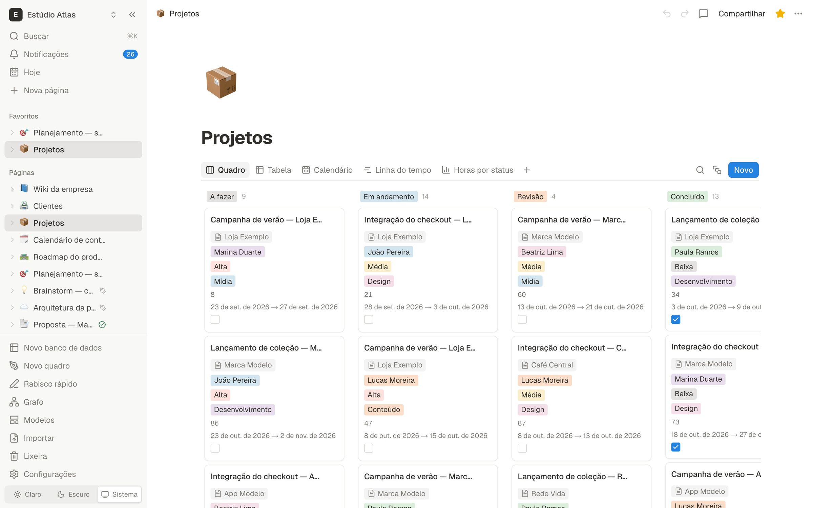Add a new view with plus icon
The height and width of the screenshot is (508, 813).
pyautogui.click(x=526, y=170)
